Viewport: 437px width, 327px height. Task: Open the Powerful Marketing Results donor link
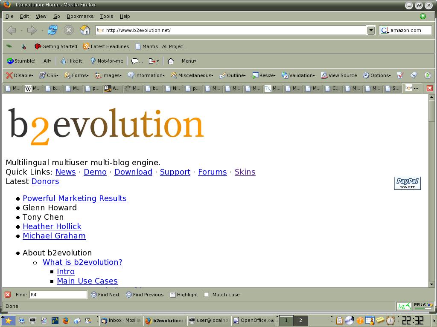pos(75,198)
